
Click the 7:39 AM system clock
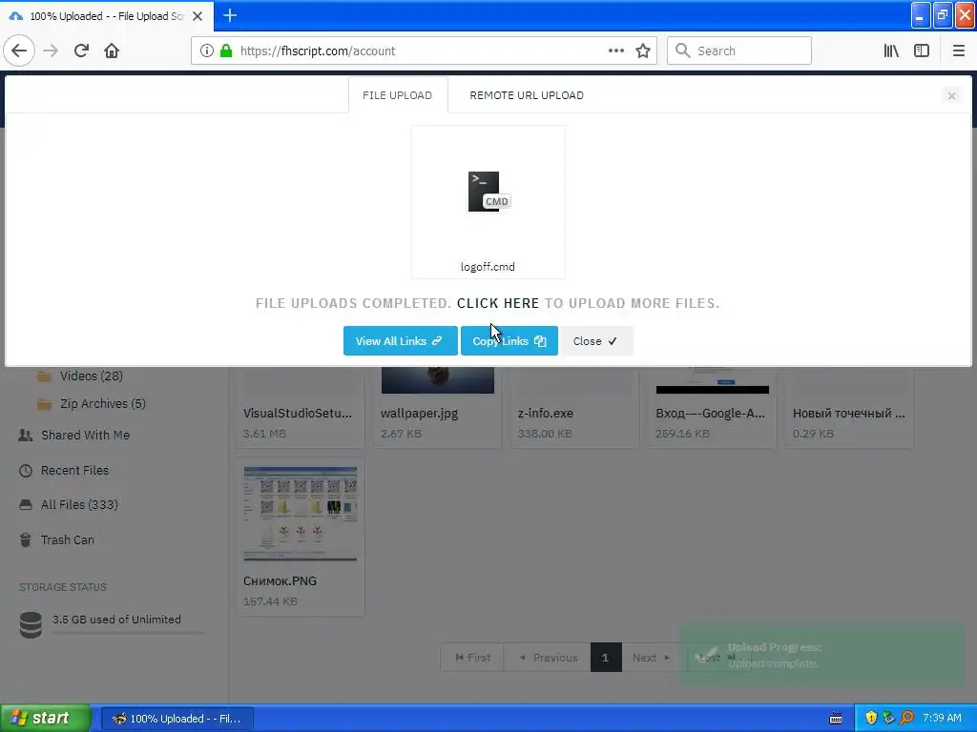click(x=942, y=719)
